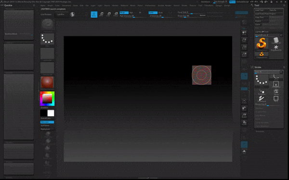Open the brush thumbnail in left shelf
This screenshot has height=180, width=289.
click(47, 24)
